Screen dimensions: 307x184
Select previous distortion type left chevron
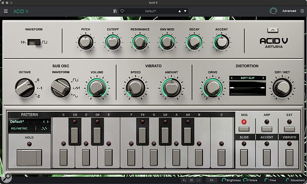point(232,78)
